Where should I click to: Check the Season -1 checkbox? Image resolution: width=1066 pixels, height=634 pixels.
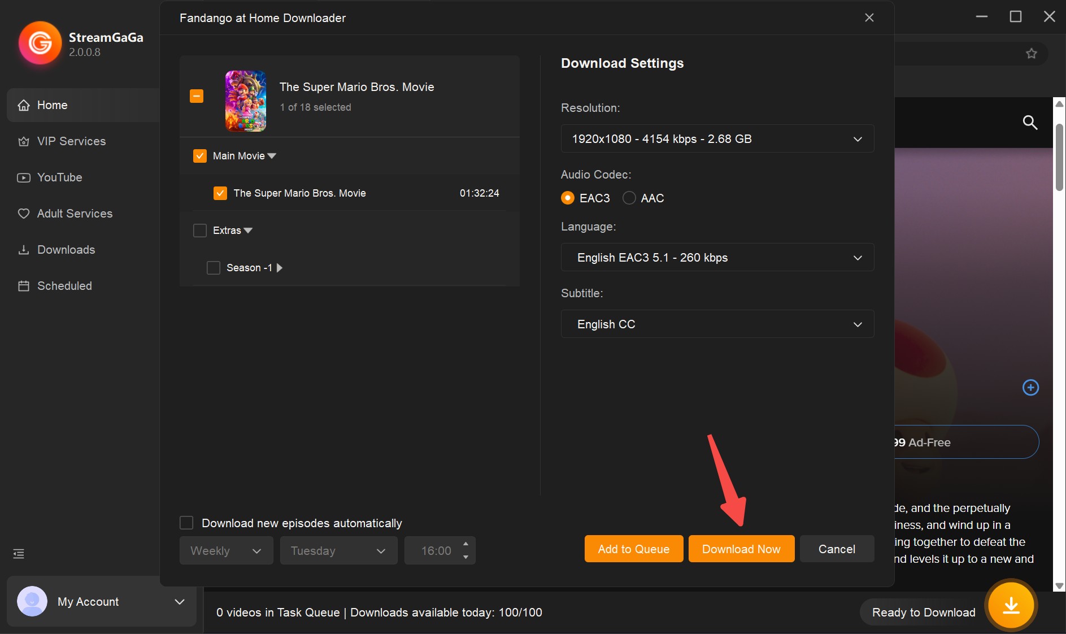[214, 268]
